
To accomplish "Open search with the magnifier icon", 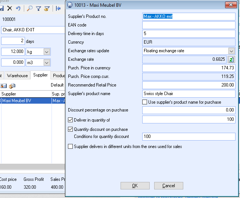I will click(29, 8).
